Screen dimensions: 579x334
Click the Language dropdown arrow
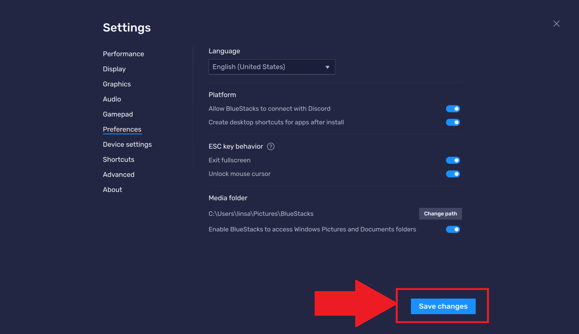pyautogui.click(x=327, y=67)
